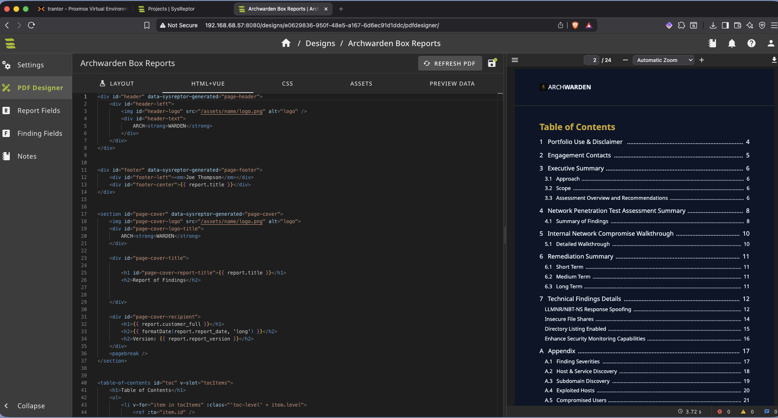The image size is (778, 418).
Task: Click the page number input field
Action: click(x=592, y=60)
